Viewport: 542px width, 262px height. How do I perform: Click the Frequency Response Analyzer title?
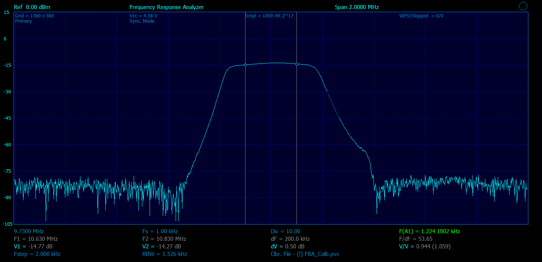pyautogui.click(x=166, y=7)
